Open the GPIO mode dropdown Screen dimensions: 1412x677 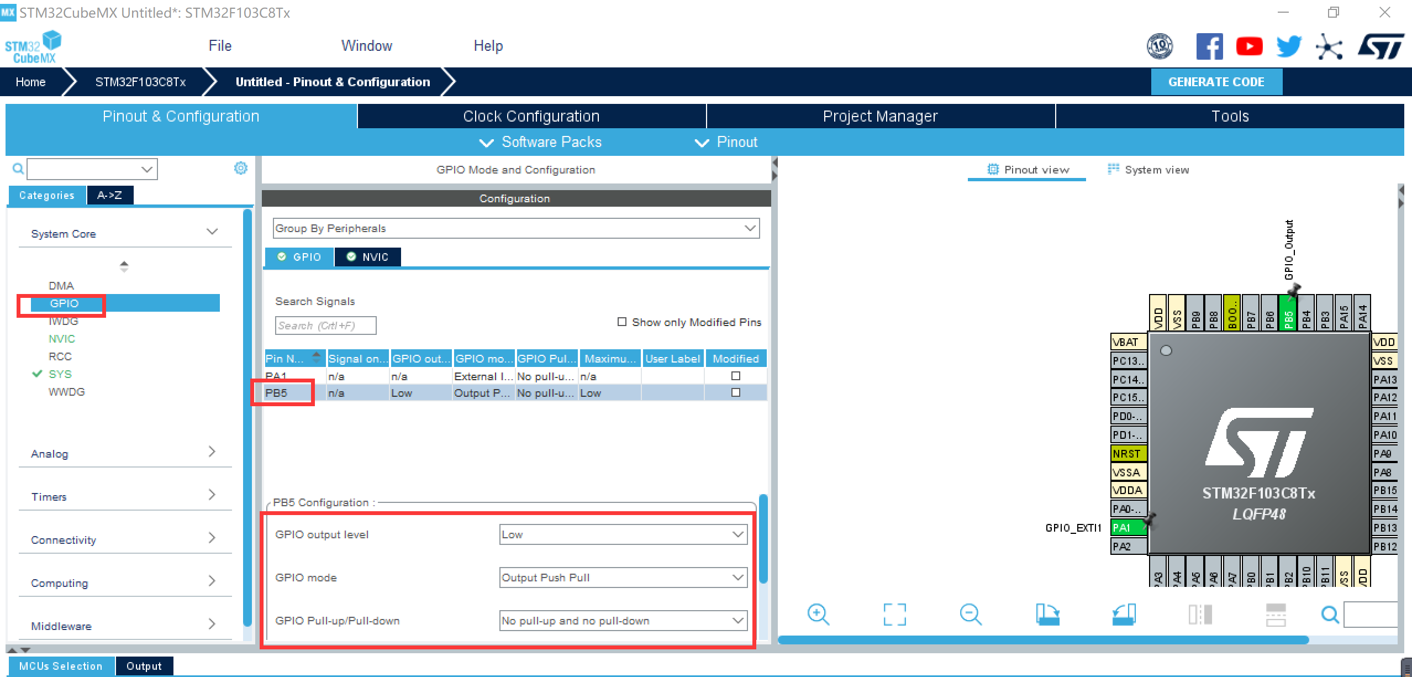[x=623, y=578]
